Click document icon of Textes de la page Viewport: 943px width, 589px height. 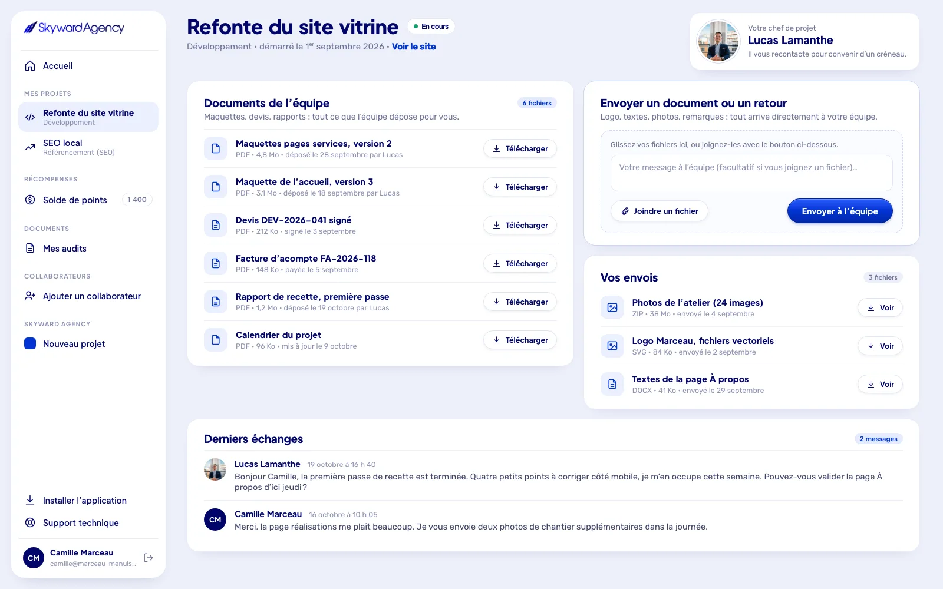coord(612,384)
